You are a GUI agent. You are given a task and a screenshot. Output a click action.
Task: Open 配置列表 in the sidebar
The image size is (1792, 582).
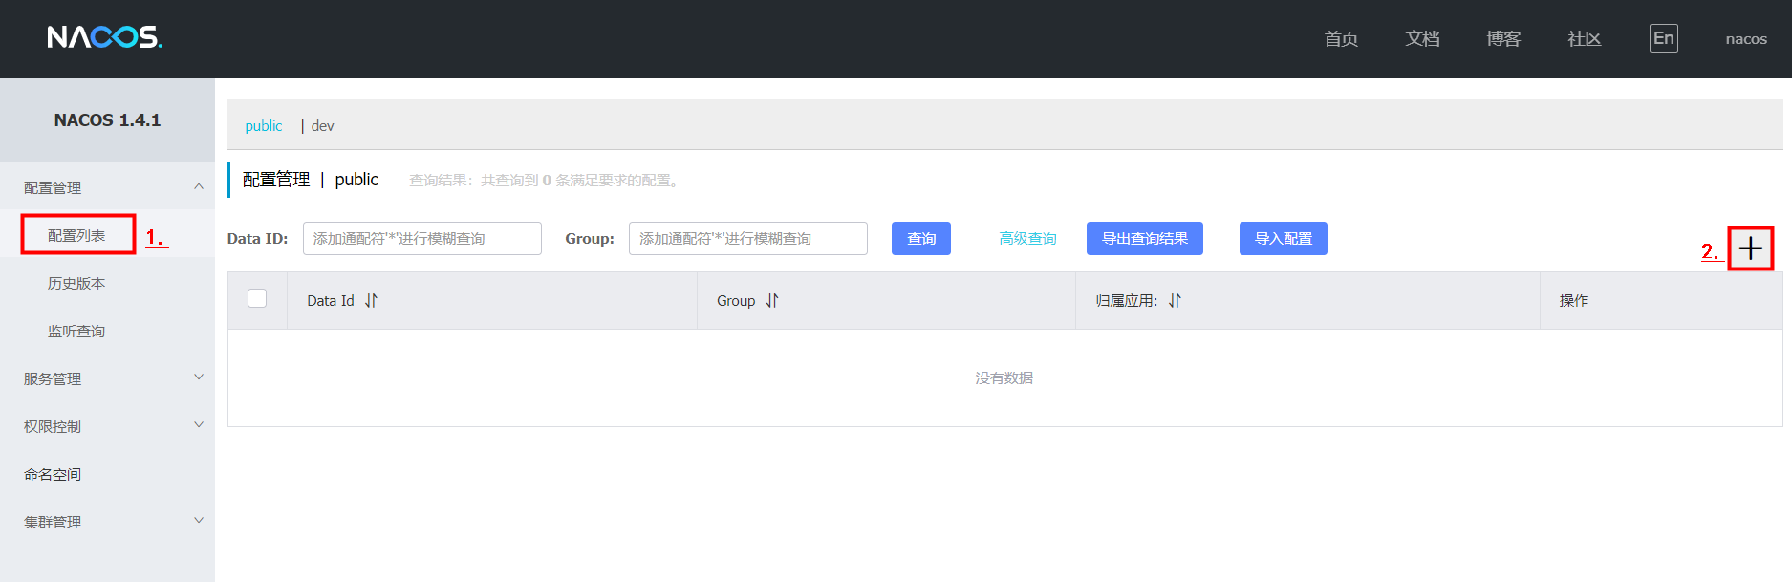[x=76, y=235]
